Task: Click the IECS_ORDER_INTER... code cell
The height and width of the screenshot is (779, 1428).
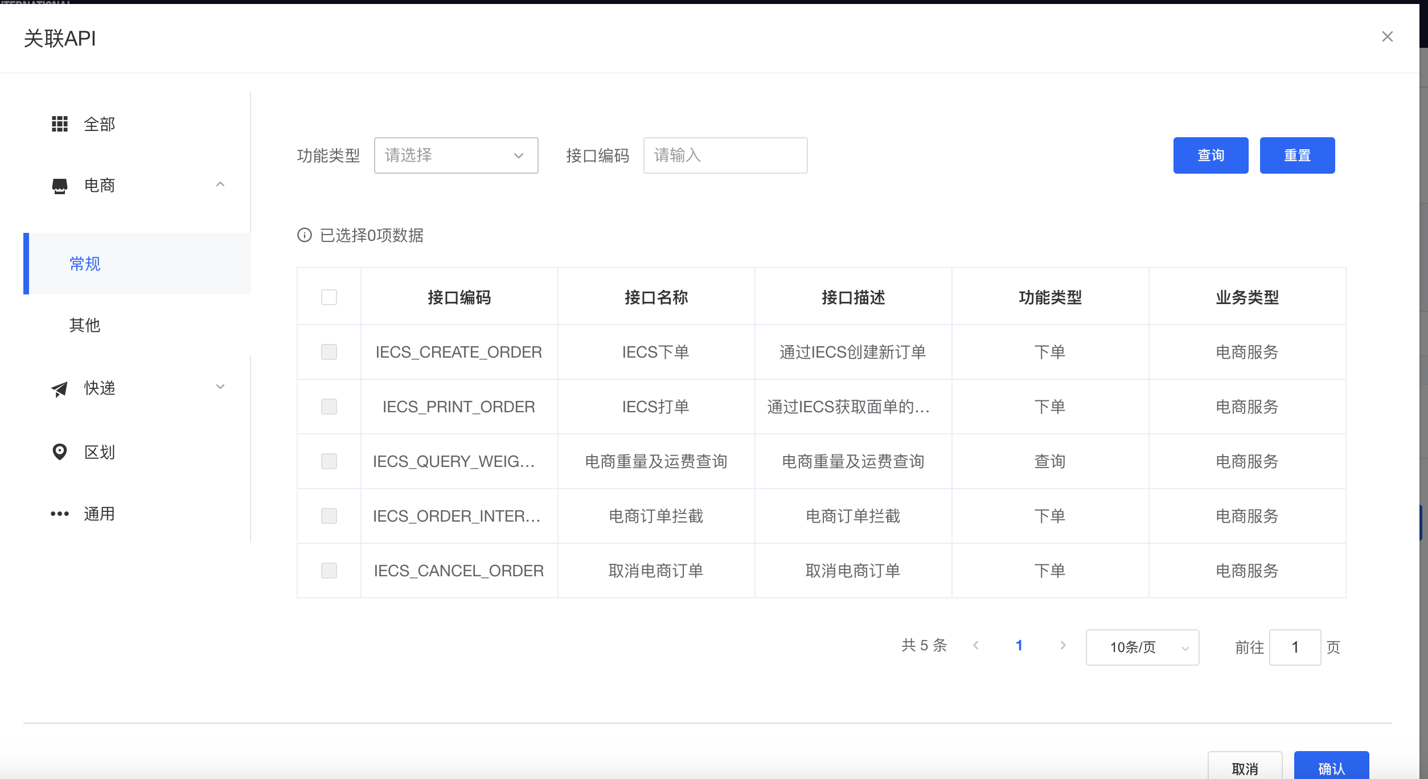Action: point(459,516)
